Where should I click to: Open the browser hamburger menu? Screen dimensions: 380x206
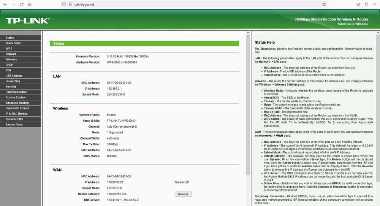[374, 4]
